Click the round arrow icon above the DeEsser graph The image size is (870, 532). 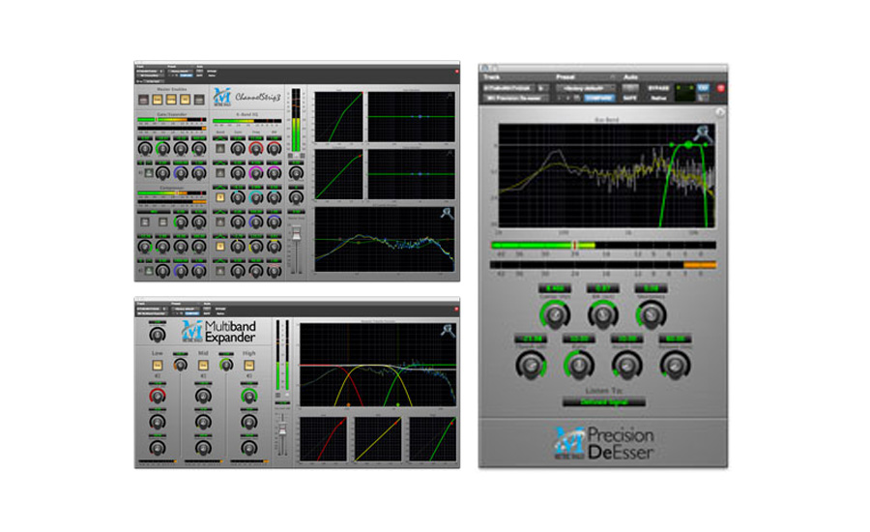pyautogui.click(x=719, y=112)
